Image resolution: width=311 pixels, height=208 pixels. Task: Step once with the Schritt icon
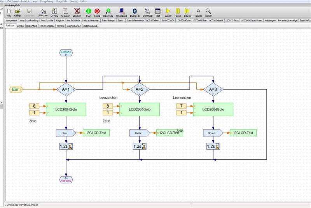[x=187, y=12]
